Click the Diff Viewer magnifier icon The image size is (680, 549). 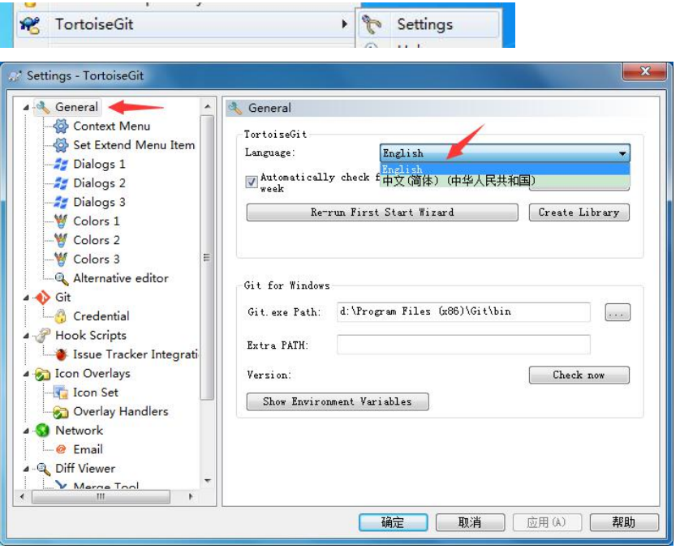[x=43, y=469]
